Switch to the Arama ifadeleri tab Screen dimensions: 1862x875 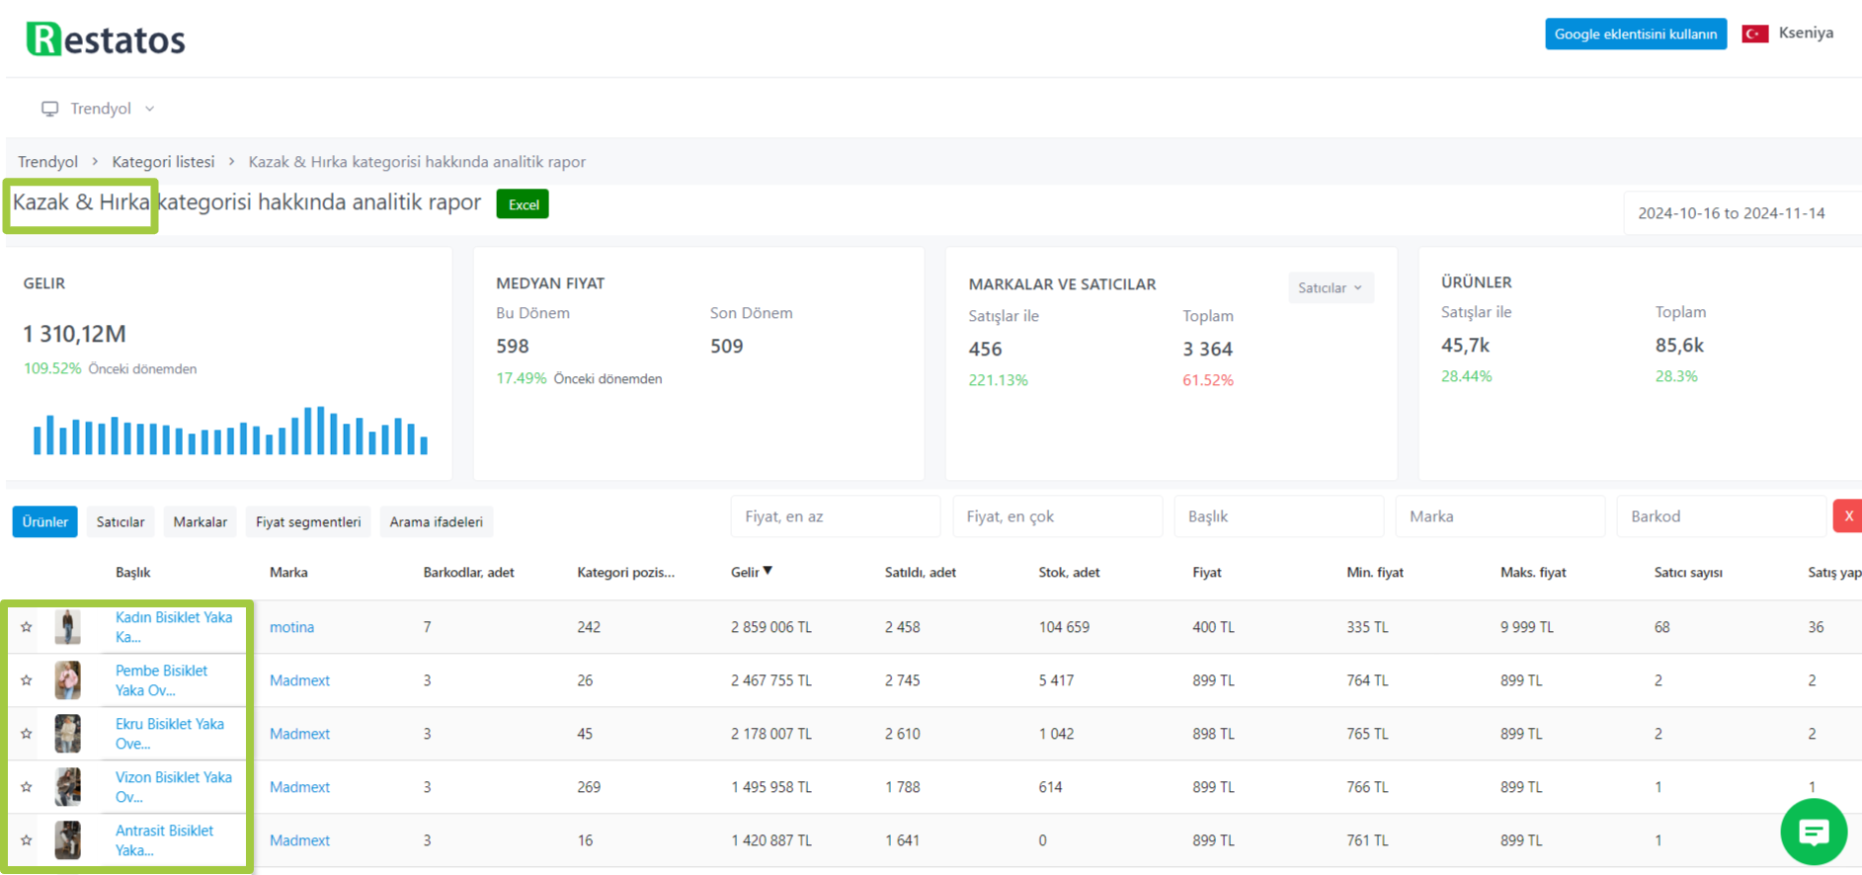pyautogui.click(x=437, y=521)
